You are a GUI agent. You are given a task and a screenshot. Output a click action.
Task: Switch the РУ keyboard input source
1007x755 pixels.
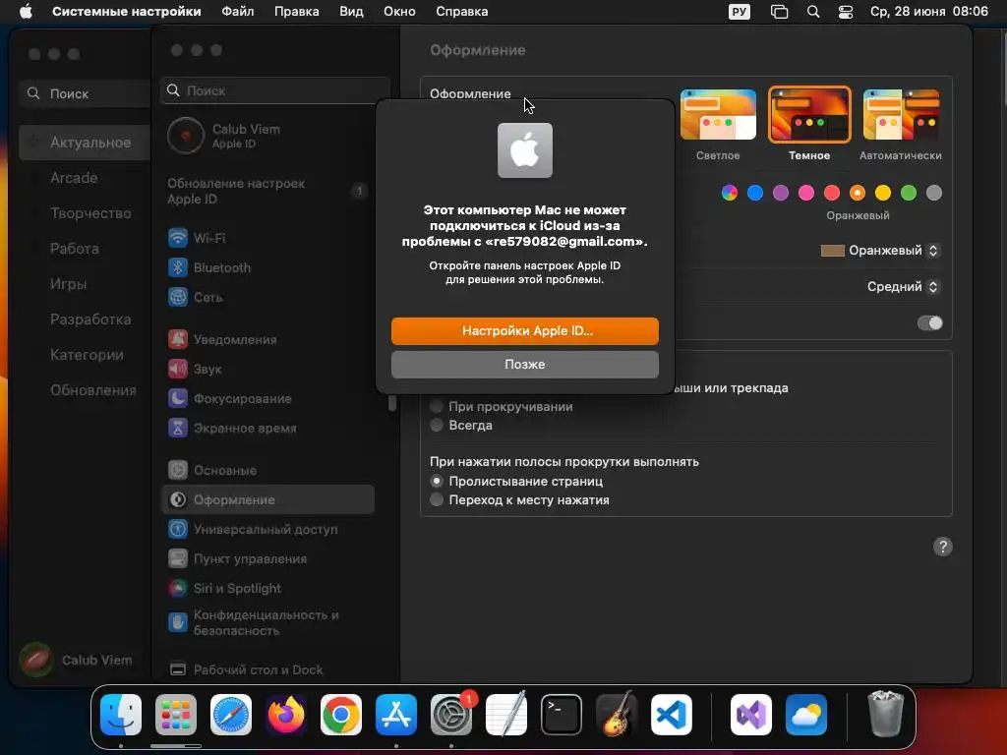[x=740, y=12]
